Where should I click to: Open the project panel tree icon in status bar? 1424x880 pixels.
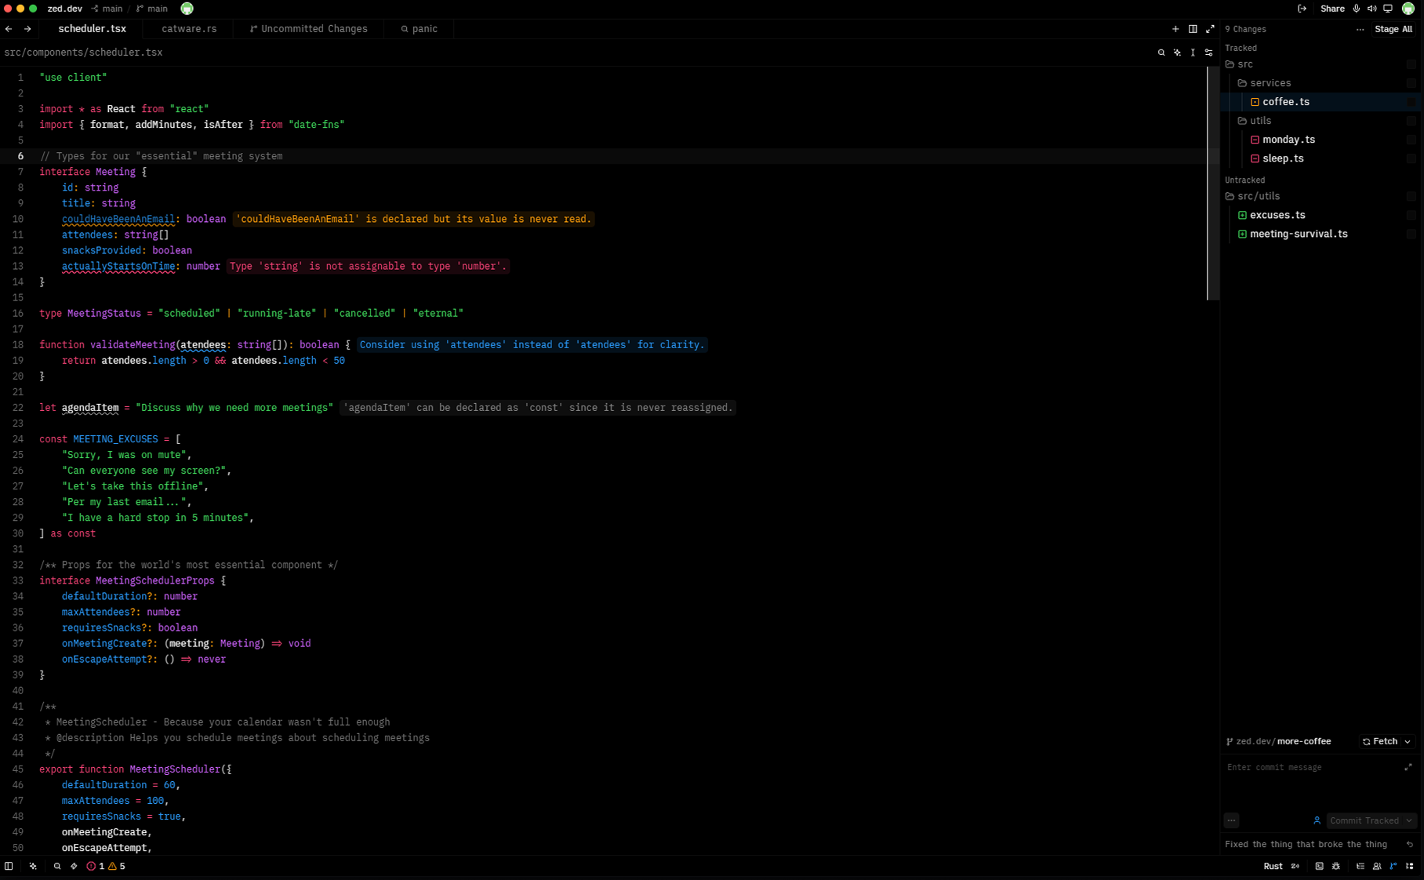(1410, 866)
